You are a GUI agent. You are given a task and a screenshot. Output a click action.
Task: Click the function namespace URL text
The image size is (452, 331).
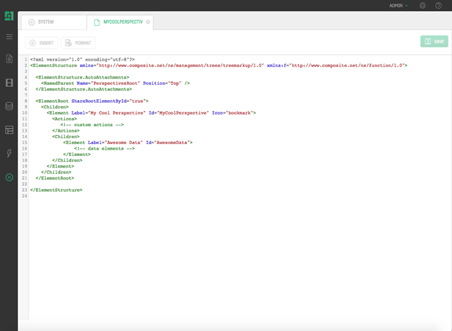click(x=347, y=66)
